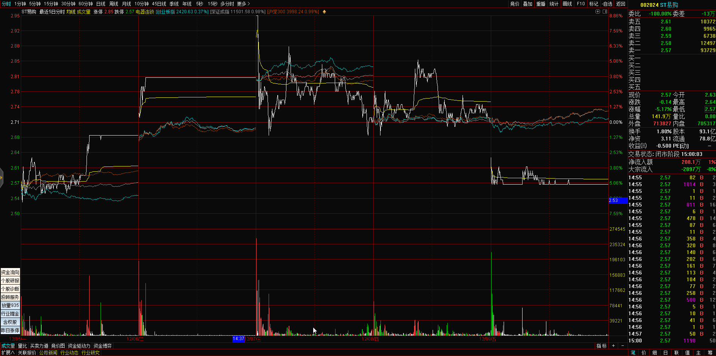Image resolution: width=716 pixels, height=356 pixels.
Task: Open the F10 company info
Action: tap(581, 4)
